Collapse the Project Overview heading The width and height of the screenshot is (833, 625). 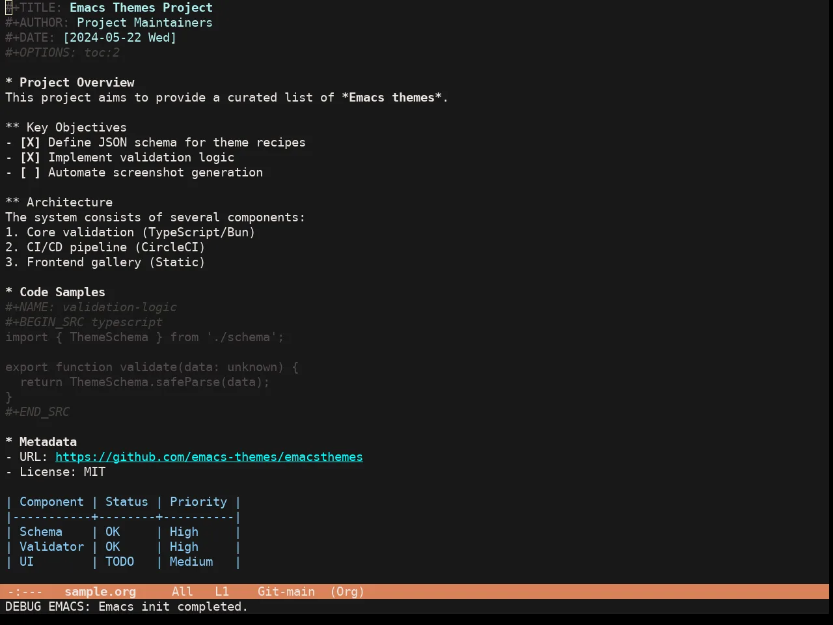pos(70,83)
